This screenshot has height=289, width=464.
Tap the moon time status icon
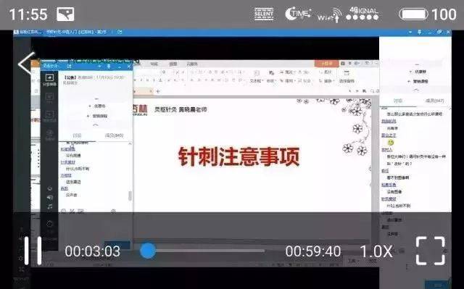click(x=298, y=14)
